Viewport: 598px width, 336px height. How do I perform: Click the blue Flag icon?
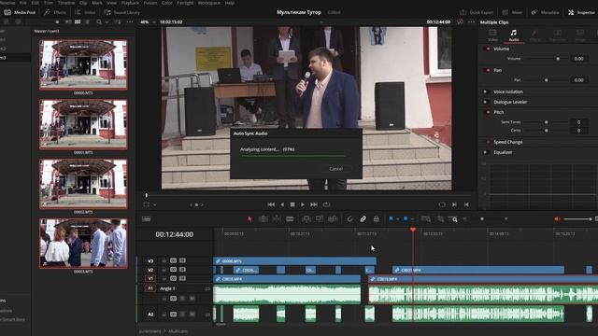391,219
